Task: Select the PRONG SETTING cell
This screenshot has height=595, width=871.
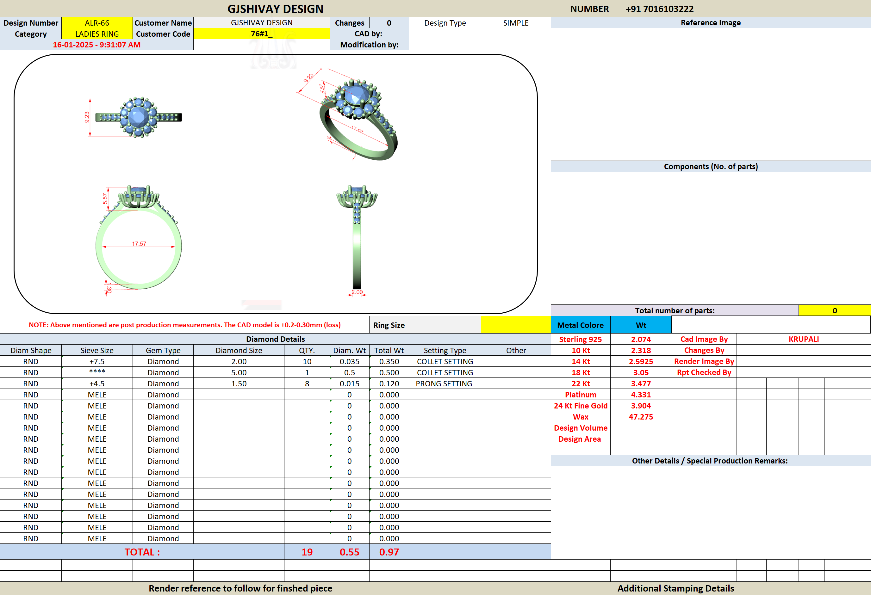Action: click(x=445, y=383)
